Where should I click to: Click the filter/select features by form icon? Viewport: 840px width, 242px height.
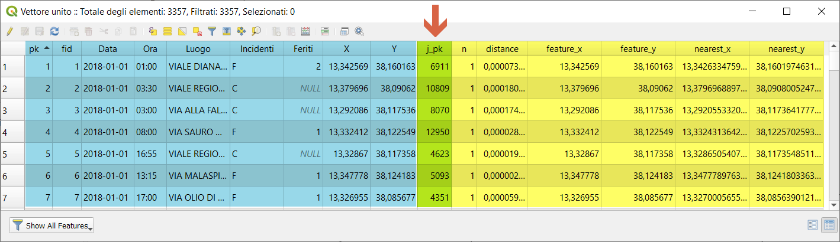(212, 31)
